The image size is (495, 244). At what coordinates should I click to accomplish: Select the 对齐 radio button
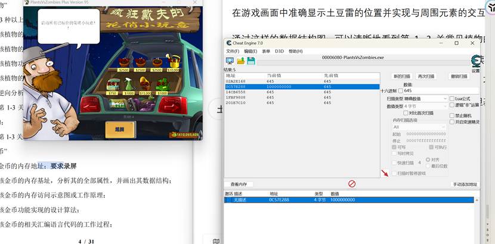tap(428, 160)
